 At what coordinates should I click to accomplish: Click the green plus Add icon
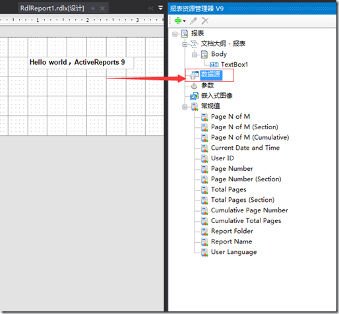click(178, 20)
